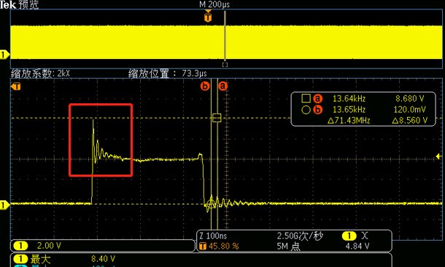Click the 缩放位置 73.3μs readout

168,73
